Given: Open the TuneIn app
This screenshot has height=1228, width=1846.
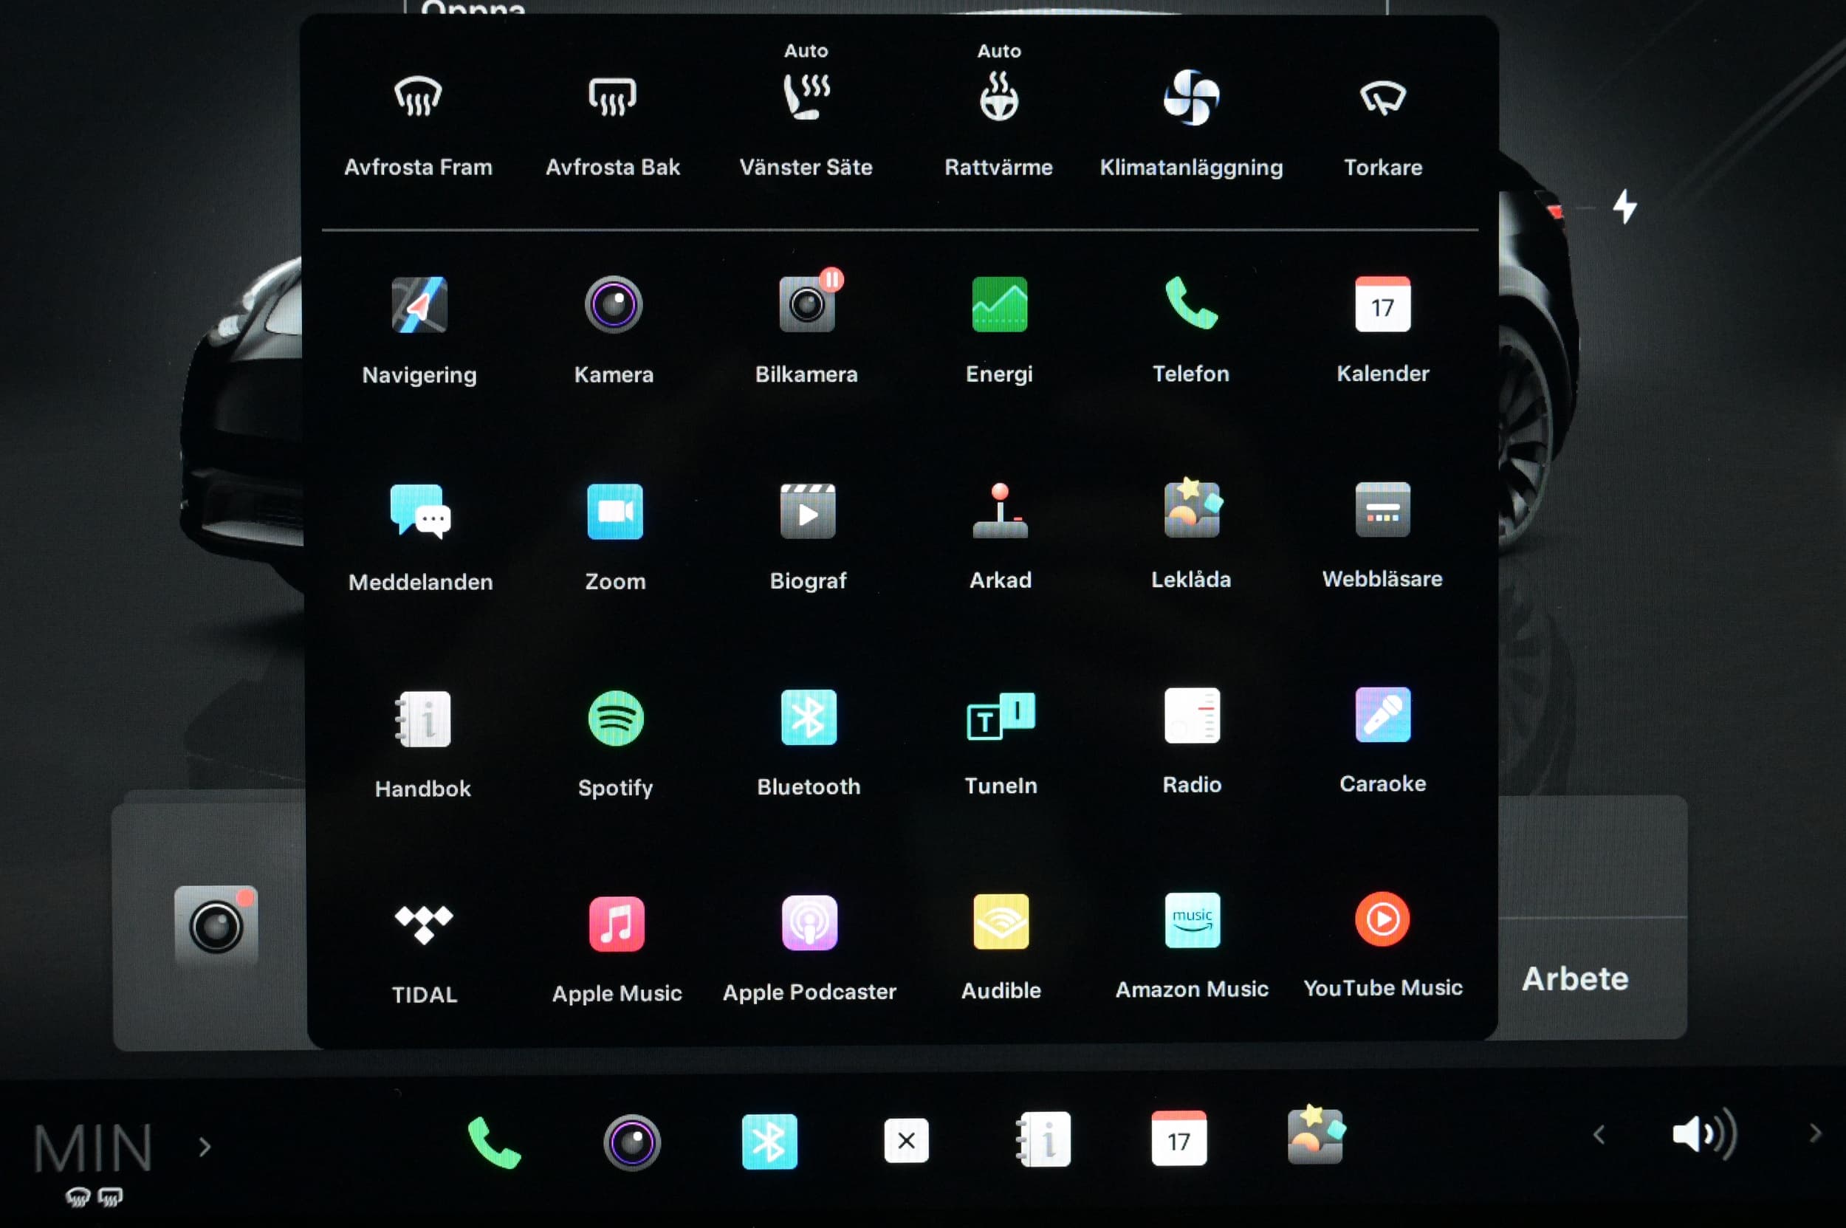Looking at the screenshot, I should (x=1000, y=716).
